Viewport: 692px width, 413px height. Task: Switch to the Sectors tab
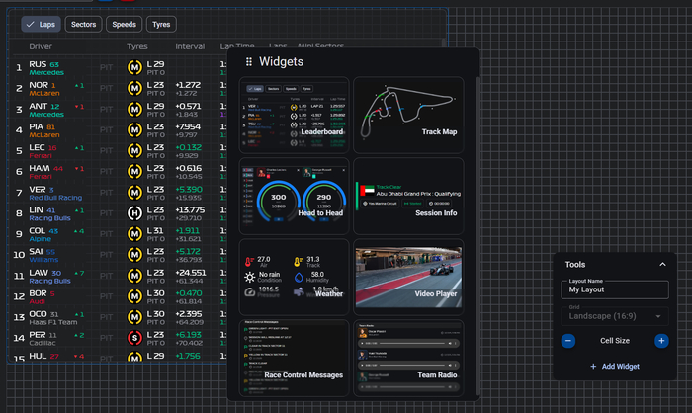83,25
